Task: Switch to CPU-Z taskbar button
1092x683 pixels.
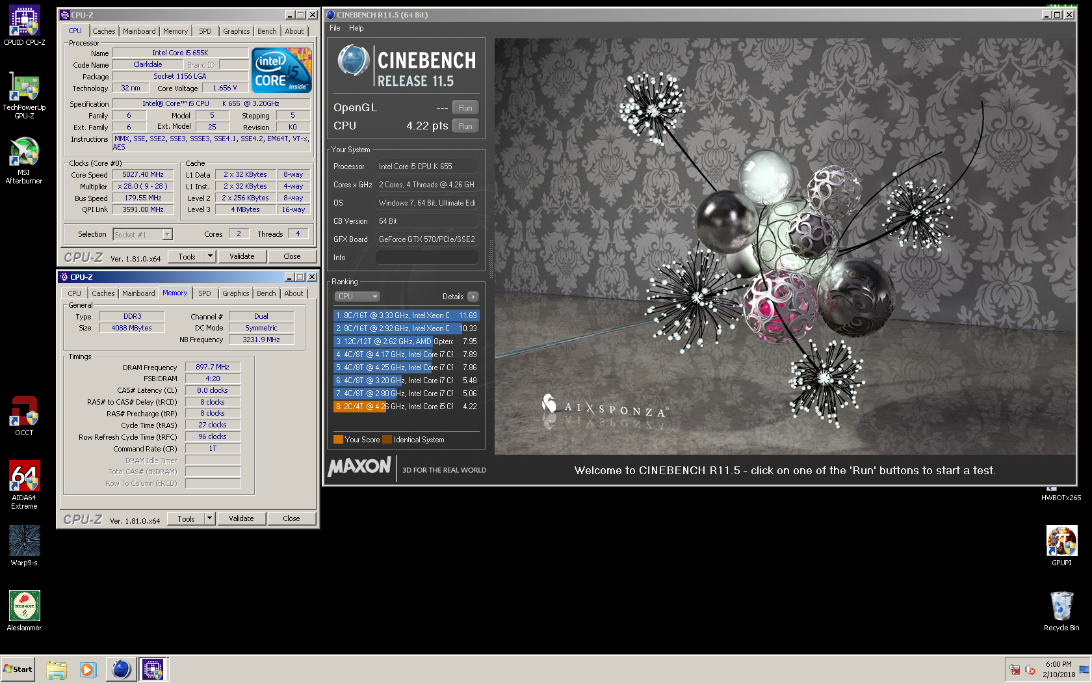Action: tap(153, 669)
